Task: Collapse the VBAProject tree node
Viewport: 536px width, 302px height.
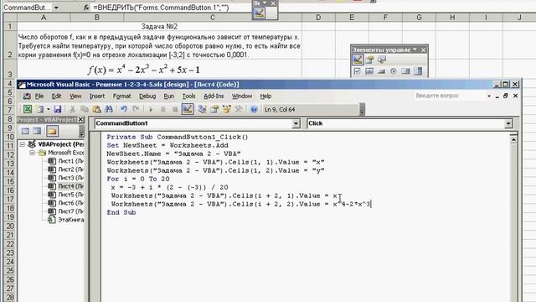Action: tap(23, 144)
